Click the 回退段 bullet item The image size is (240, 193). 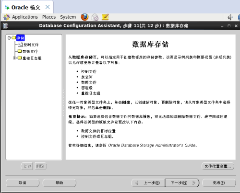(86, 88)
